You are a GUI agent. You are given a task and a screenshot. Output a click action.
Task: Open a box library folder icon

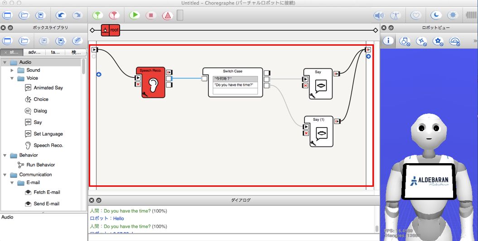[x=24, y=41]
